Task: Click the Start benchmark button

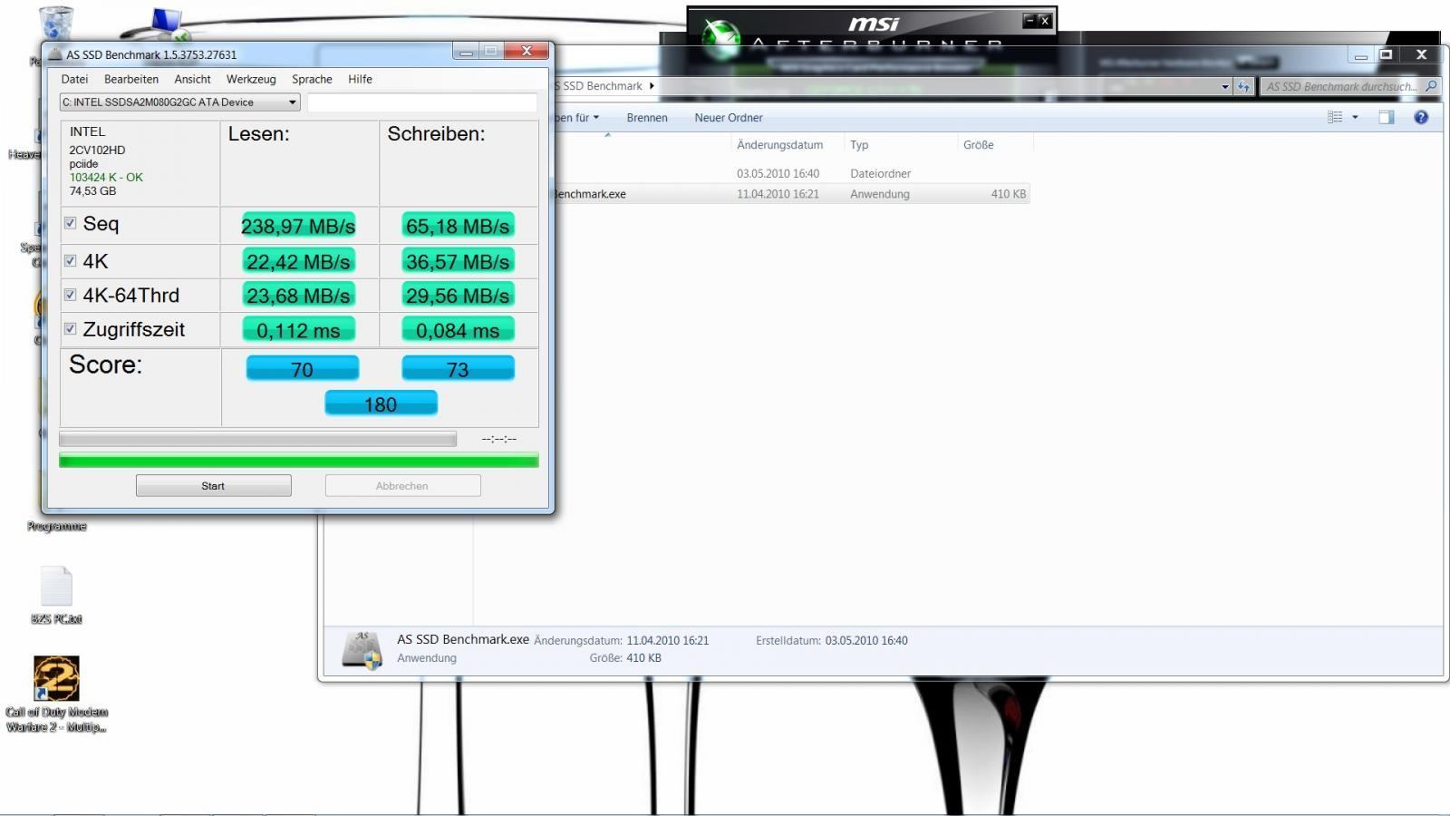Action: pyautogui.click(x=214, y=486)
